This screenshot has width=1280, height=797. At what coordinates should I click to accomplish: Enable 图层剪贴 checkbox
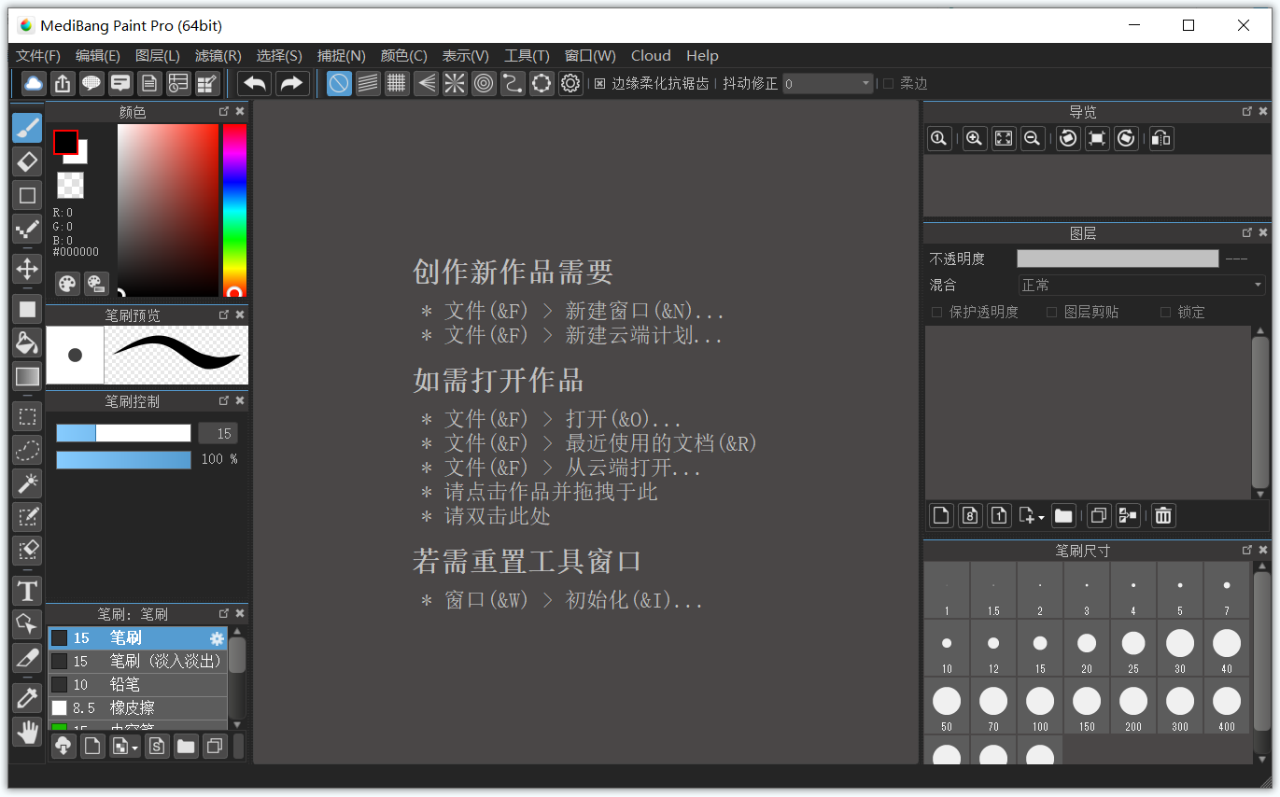coord(1051,312)
